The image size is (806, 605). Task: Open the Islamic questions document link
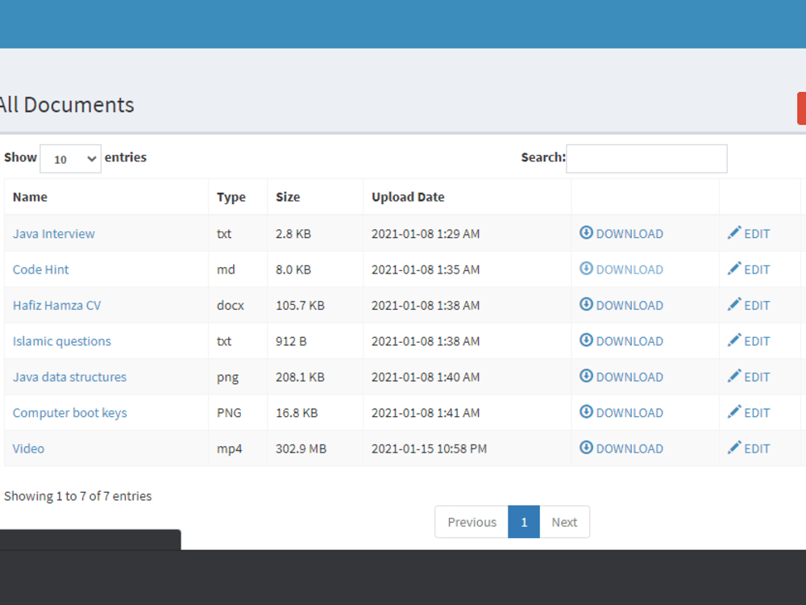coord(62,341)
